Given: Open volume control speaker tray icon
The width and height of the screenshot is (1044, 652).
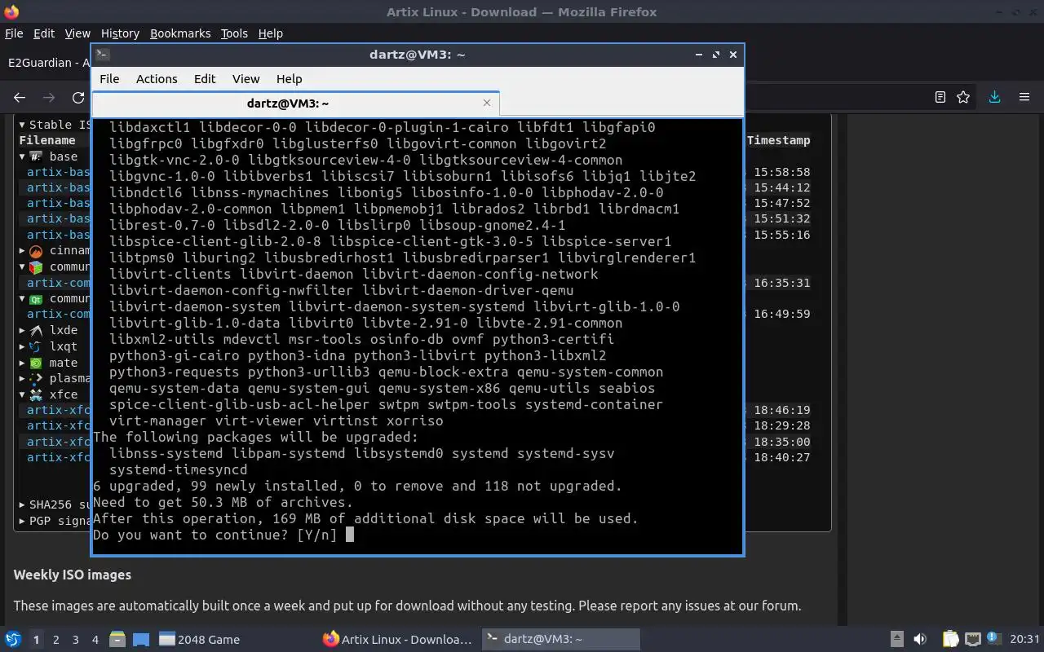Looking at the screenshot, I should click(920, 639).
